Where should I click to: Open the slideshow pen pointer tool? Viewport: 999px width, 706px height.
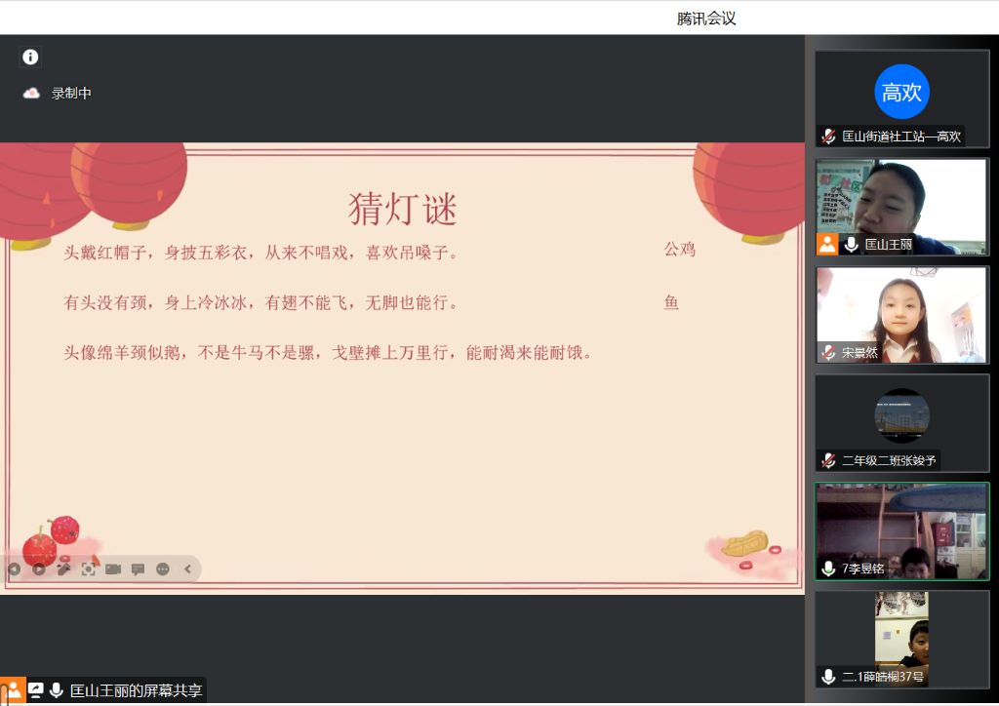pyautogui.click(x=64, y=569)
